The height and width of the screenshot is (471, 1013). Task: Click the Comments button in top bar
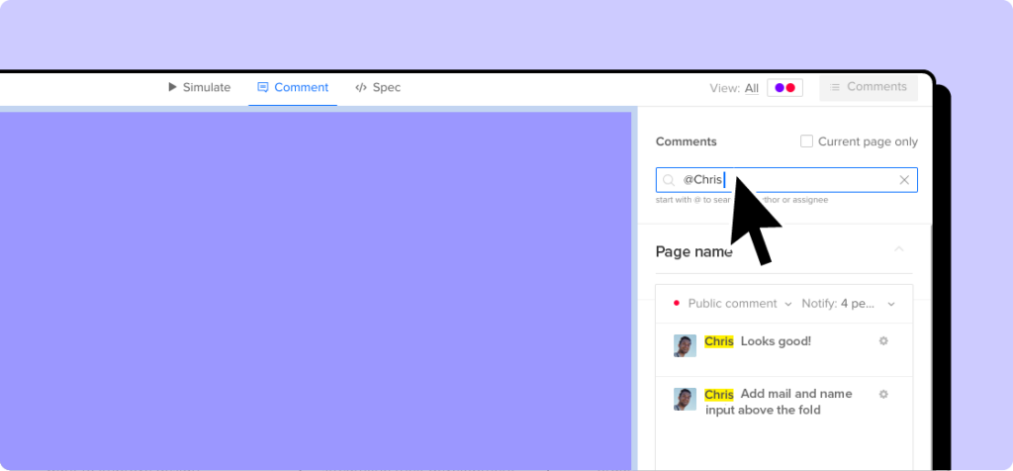point(868,87)
